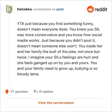The height and width of the screenshot is (112, 112).
Task: Upvote using the orange arrow icon
Action: [7, 92]
